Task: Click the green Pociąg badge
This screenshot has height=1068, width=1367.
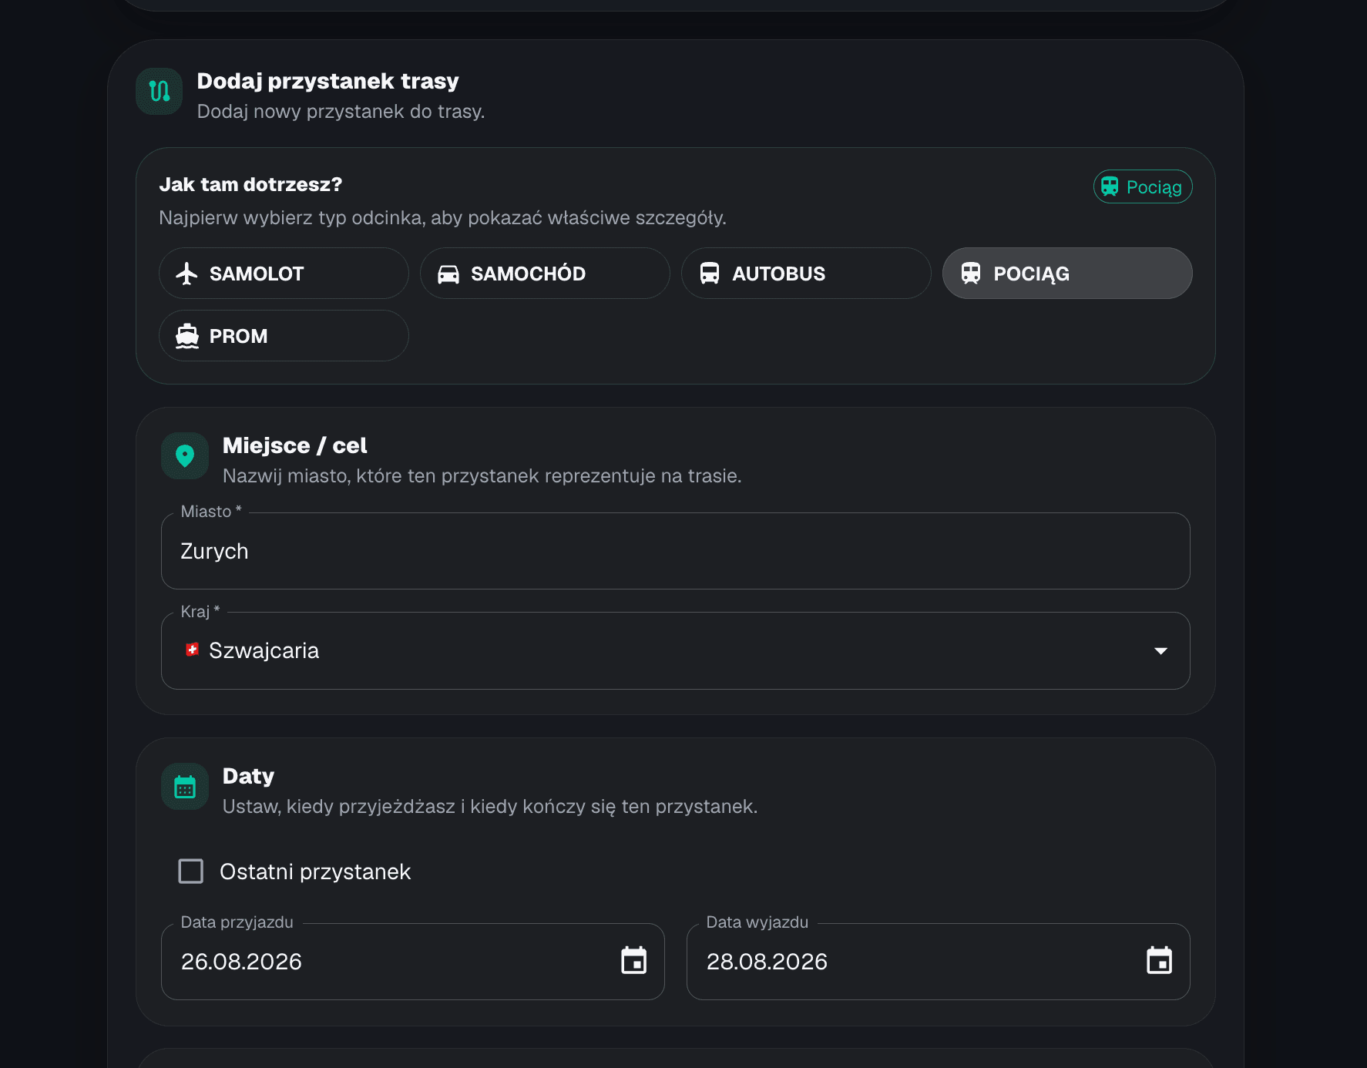Action: [1143, 187]
